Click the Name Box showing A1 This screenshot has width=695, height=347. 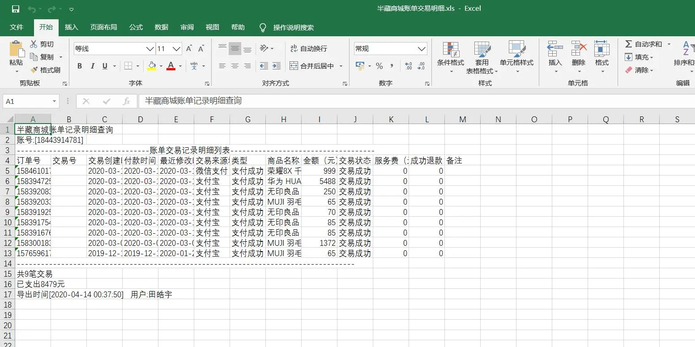point(27,101)
